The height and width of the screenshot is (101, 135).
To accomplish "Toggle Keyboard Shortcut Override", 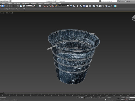I will (x=40, y=6).
